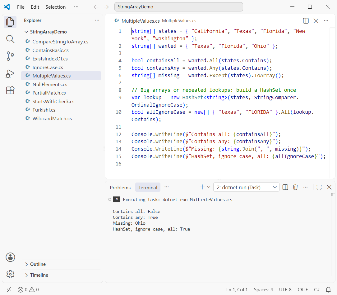
Task: Click the terminal task status circle indicator
Action: (x=110, y=200)
